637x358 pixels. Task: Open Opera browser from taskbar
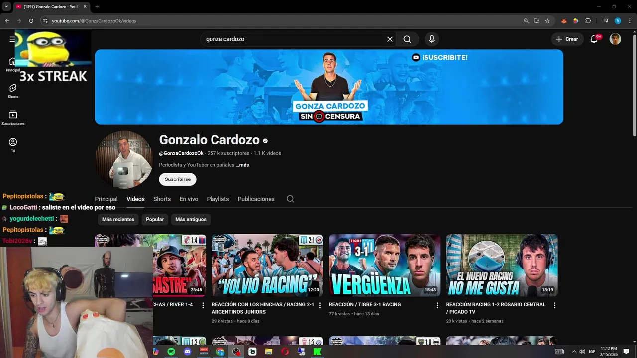pyautogui.click(x=285, y=352)
